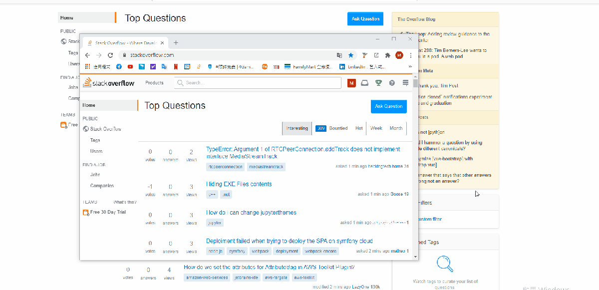Open the purple Yahoo bookmark icon
The width and height of the screenshot is (599, 290).
coord(153,66)
